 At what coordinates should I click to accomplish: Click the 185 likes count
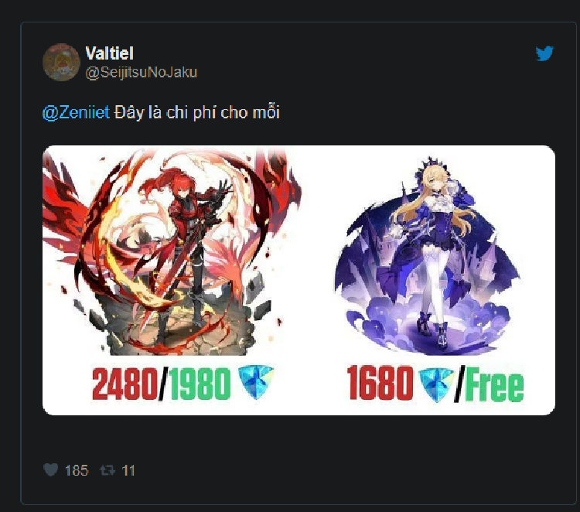(x=77, y=470)
